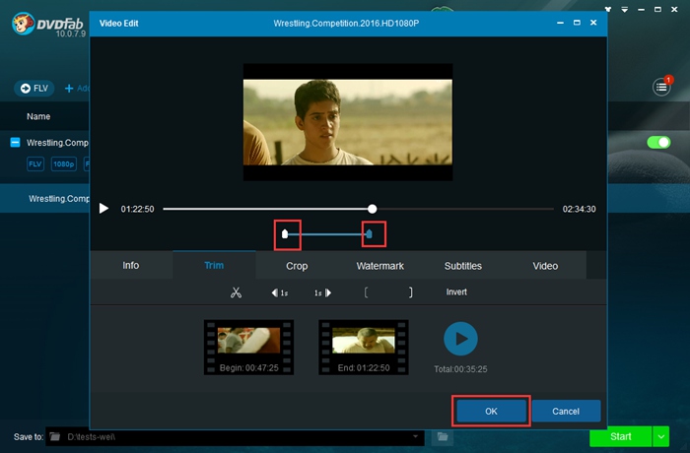Step forward one second with the 1s arrow
690x453 pixels.
pyautogui.click(x=323, y=292)
